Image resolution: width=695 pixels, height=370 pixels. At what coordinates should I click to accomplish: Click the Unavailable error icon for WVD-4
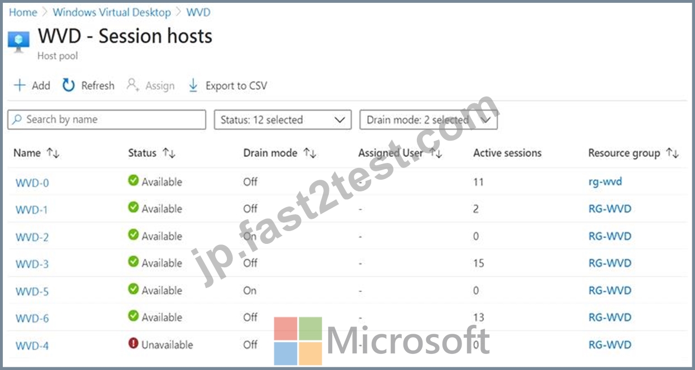pos(133,344)
